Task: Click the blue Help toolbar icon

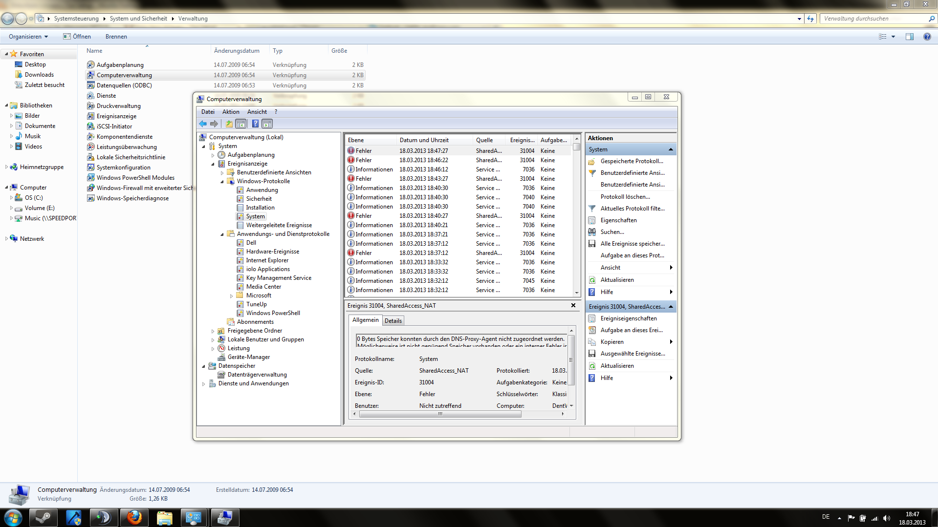Action: click(x=255, y=124)
